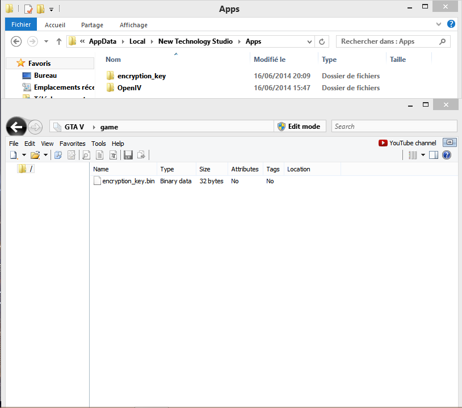
Task: Expand the Open folder dropdown arrow
Action: (45, 155)
